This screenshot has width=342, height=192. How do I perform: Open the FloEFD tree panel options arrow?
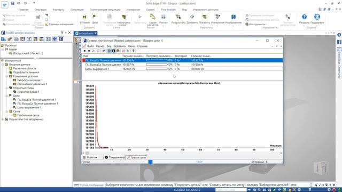[x=62, y=33]
